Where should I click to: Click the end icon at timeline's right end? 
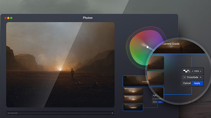click(x=112, y=113)
